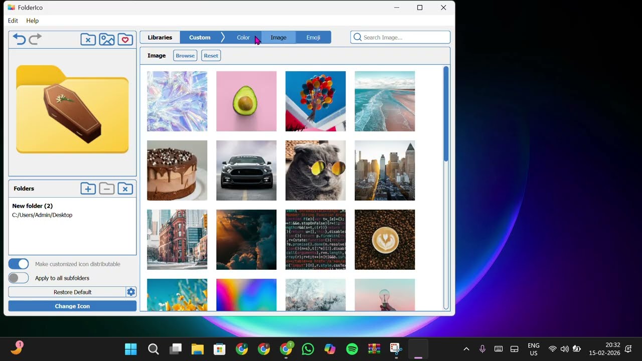
Task: Choose the latte on coffee beans image
Action: coord(385,240)
